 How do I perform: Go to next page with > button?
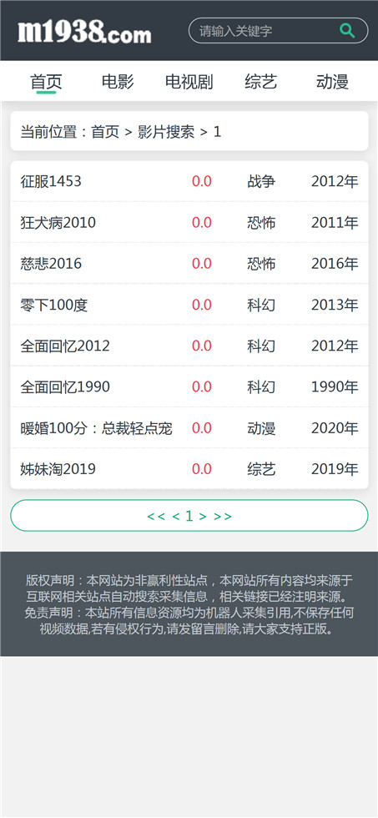pyautogui.click(x=203, y=516)
